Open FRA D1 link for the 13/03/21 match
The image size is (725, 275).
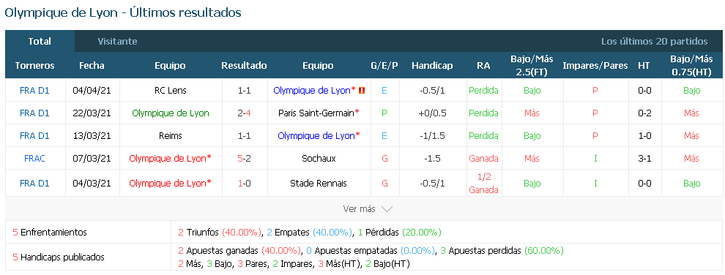pyautogui.click(x=34, y=135)
